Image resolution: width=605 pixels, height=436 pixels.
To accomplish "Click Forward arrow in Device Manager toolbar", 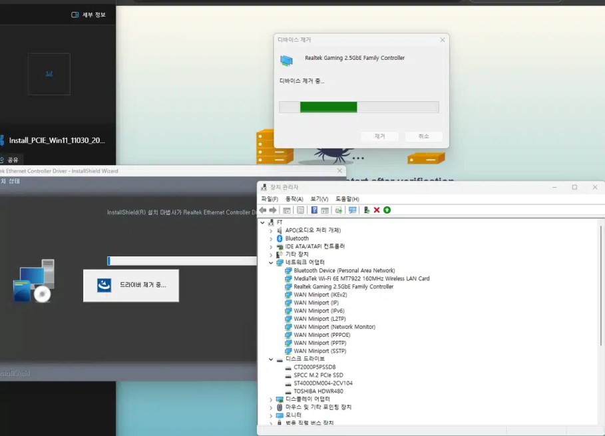I will 273,210.
